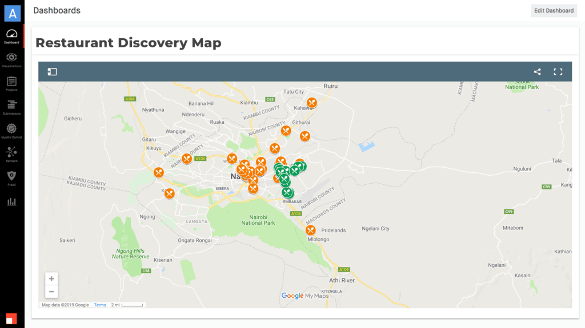The width and height of the screenshot is (585, 328).
Task: Go to Visualizations in the sidebar
Action: click(x=11, y=59)
